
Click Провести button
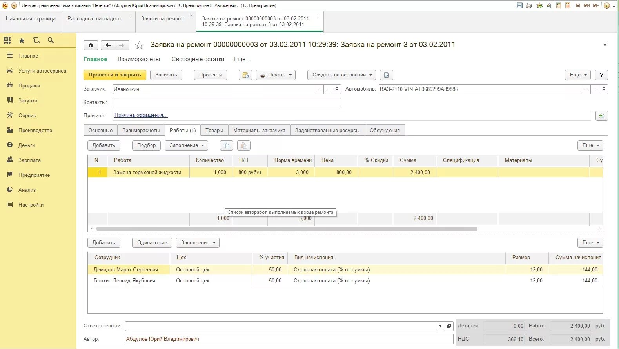coord(211,75)
